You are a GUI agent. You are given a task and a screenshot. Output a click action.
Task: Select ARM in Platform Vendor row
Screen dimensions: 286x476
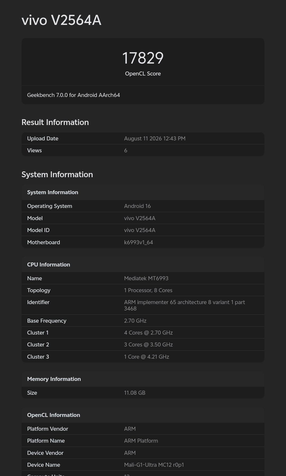point(130,429)
